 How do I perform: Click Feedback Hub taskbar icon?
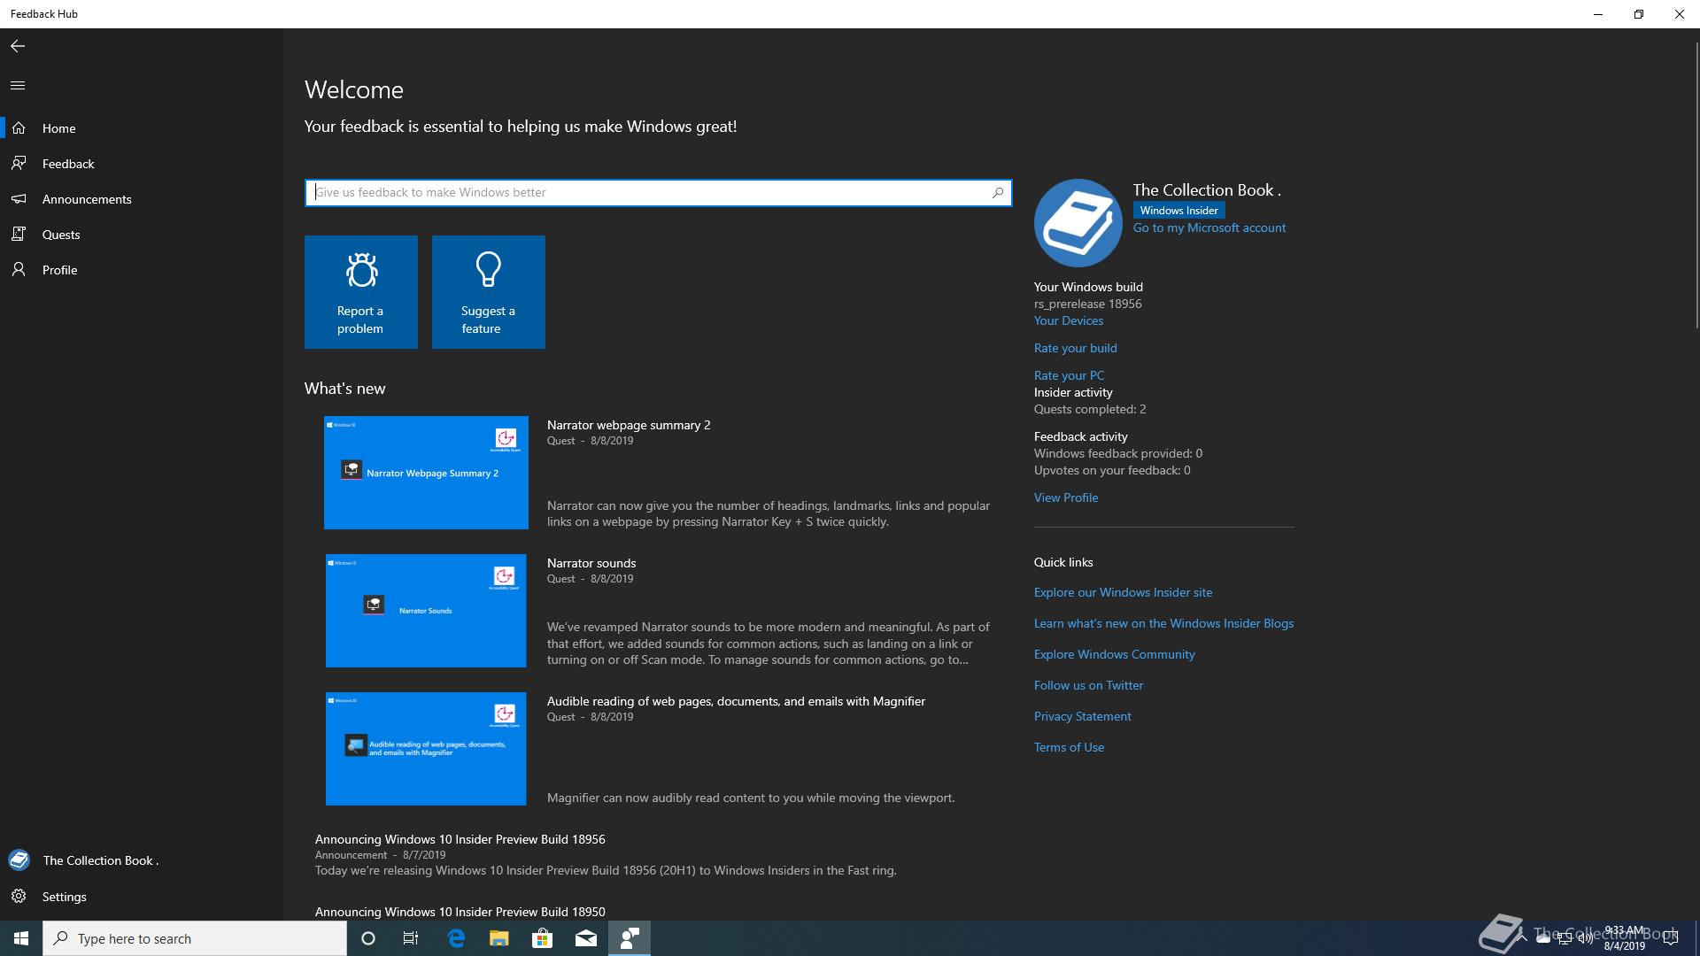pyautogui.click(x=630, y=938)
